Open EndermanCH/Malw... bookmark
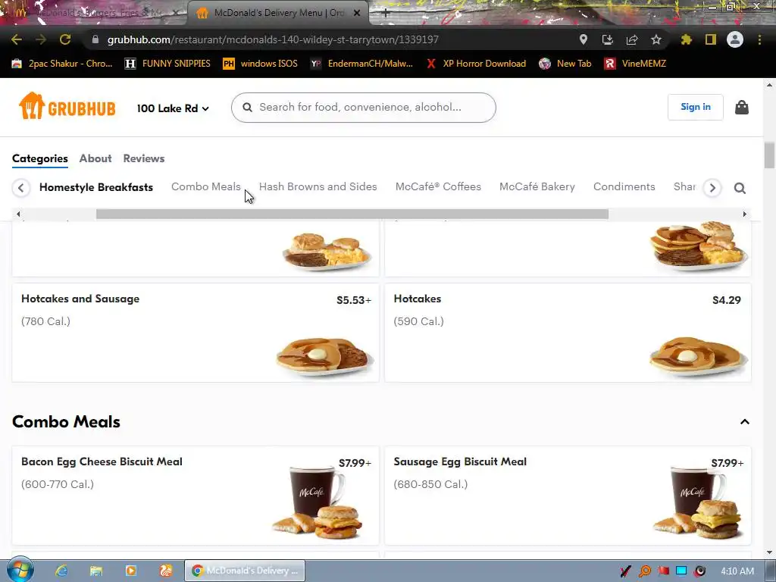Screen dimensions: 776x582 [x=361, y=64]
